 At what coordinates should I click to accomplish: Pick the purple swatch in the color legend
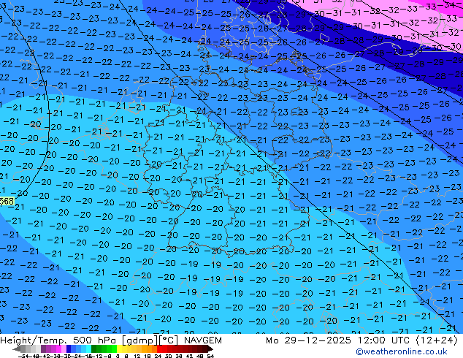[x=45, y=349]
